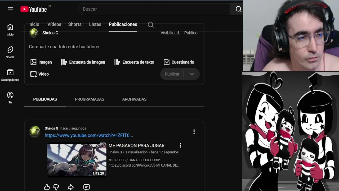The image size is (339, 191).
Task: Click the Shelos G channel name under video
Action: [x=115, y=152]
